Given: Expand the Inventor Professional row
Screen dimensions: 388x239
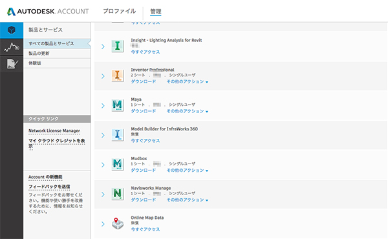Looking at the screenshot, I should click(103, 76).
